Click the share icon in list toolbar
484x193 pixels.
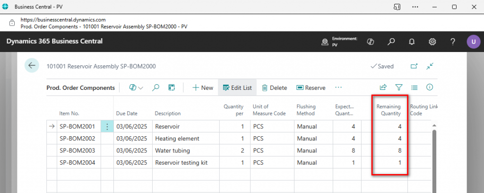(383, 88)
